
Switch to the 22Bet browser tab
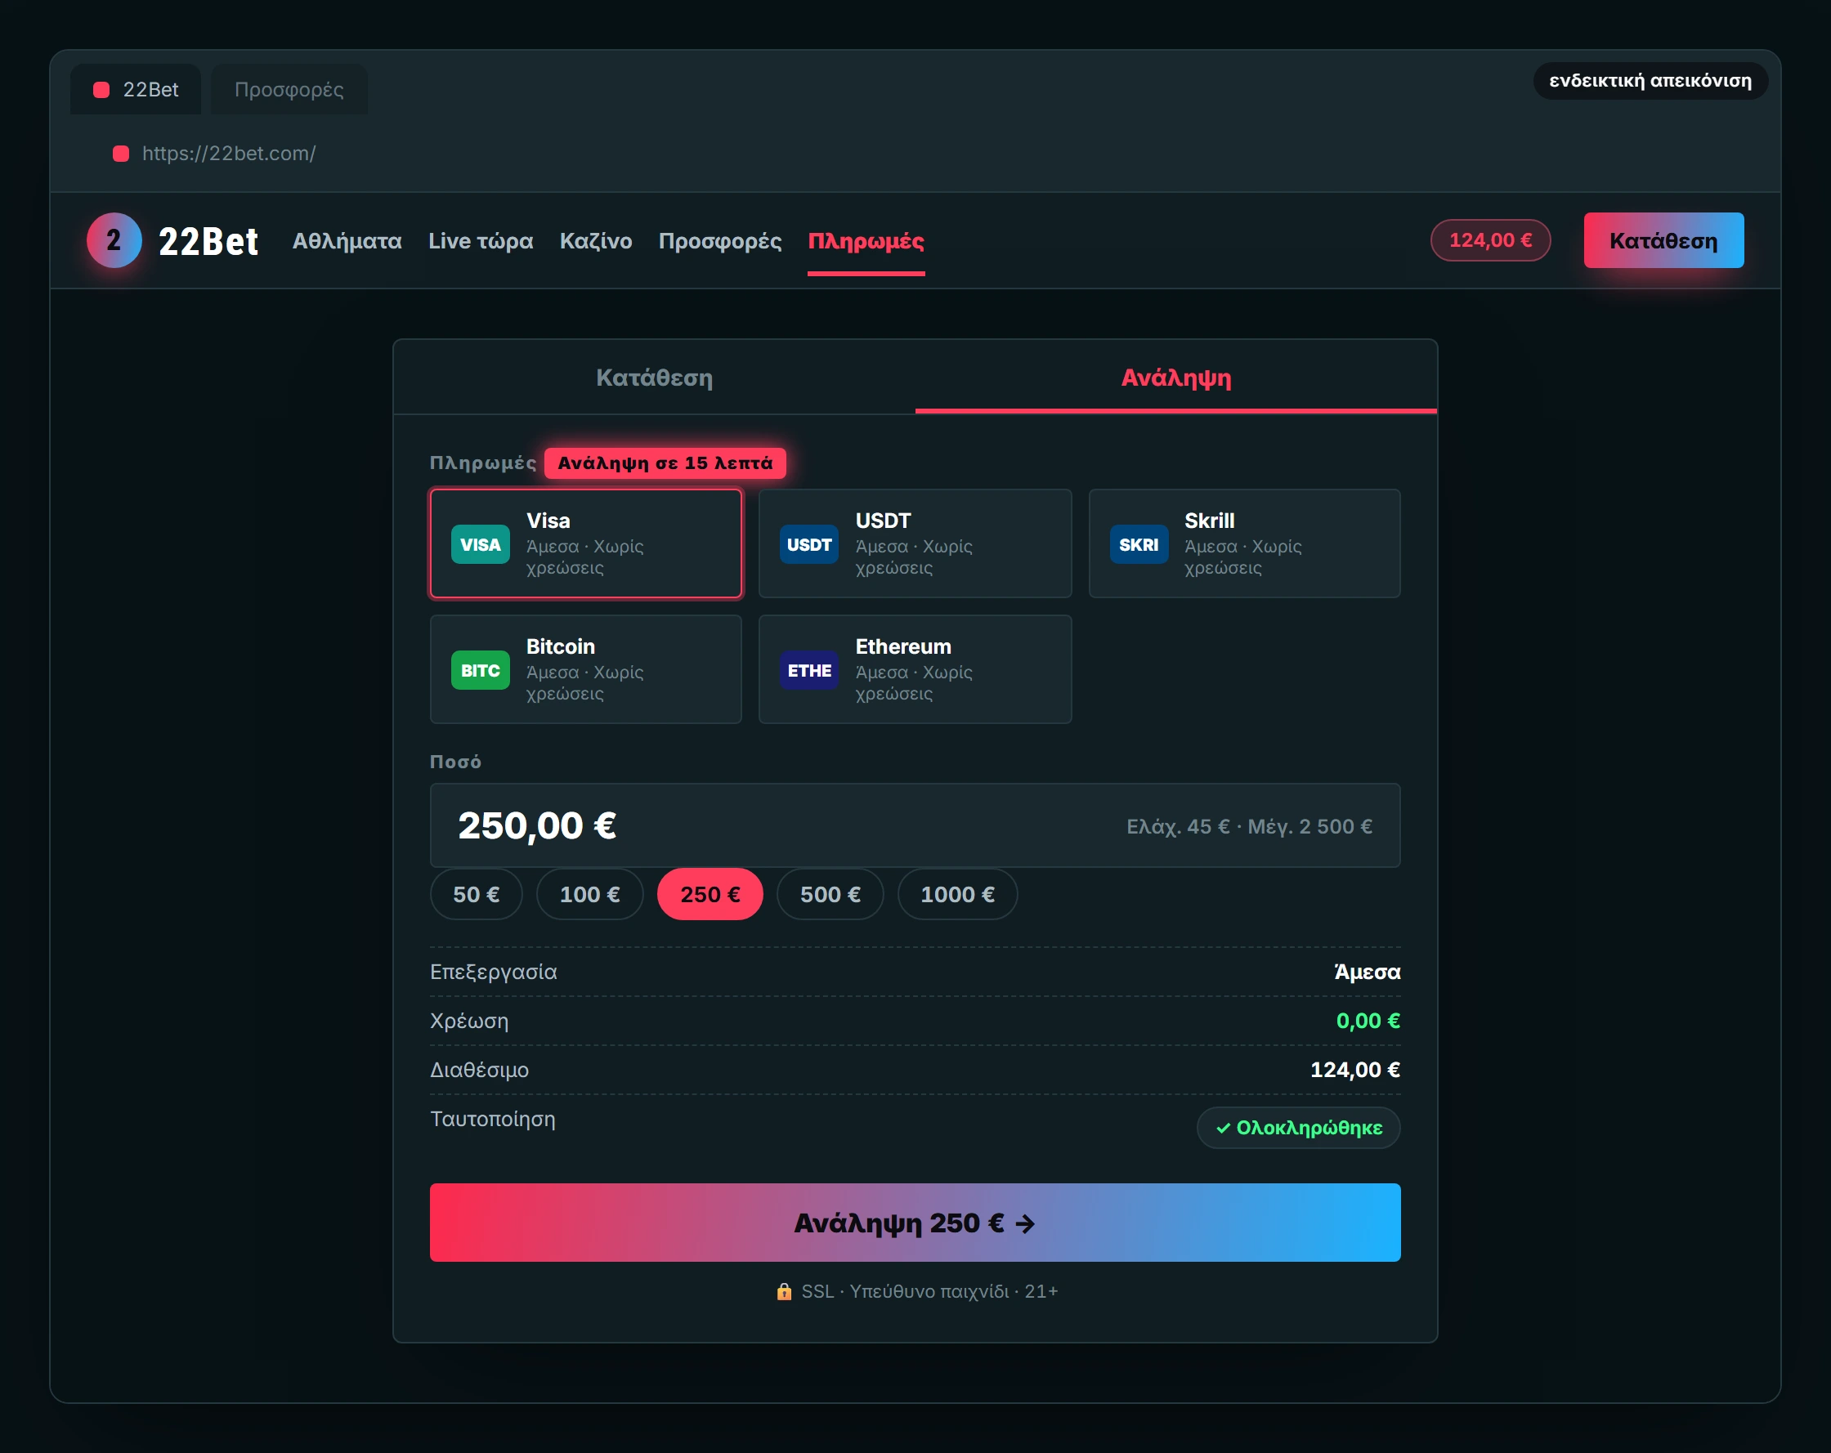click(x=136, y=89)
